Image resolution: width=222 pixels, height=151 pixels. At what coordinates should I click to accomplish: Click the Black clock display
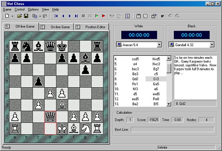coord(191,35)
